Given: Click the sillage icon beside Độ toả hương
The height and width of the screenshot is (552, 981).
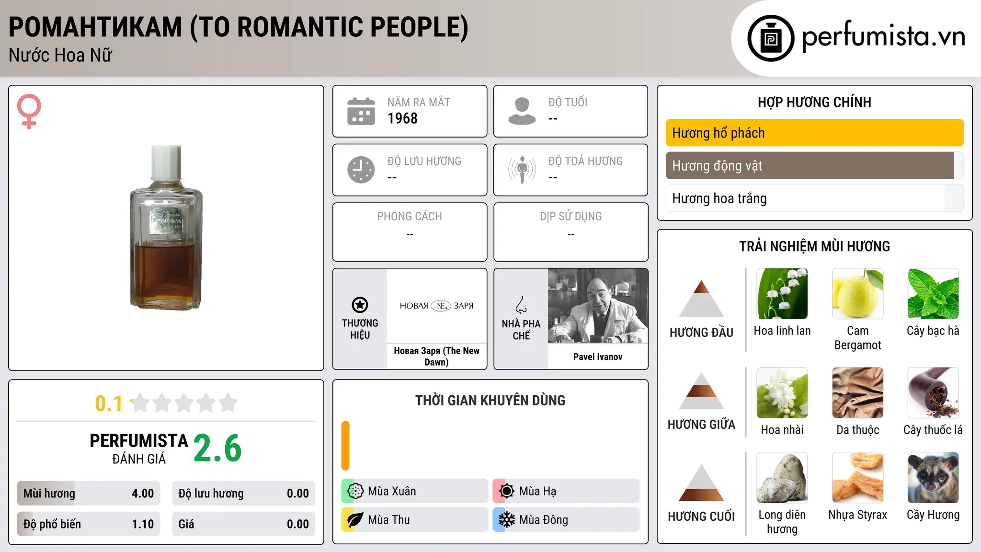Looking at the screenshot, I should (x=522, y=170).
